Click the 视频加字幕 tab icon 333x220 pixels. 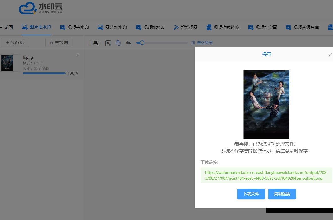coord(251,27)
